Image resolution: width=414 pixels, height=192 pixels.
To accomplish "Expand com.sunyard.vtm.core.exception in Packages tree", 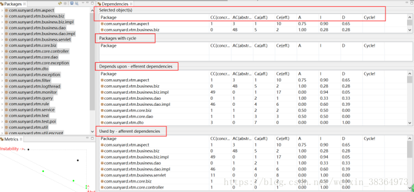I will 2,63.
